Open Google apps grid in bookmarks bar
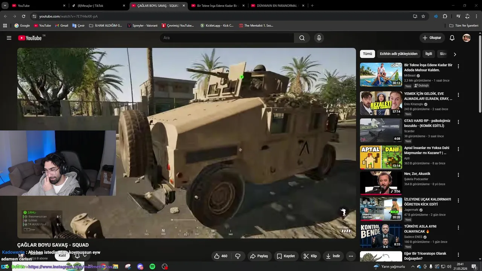 pos(5,26)
